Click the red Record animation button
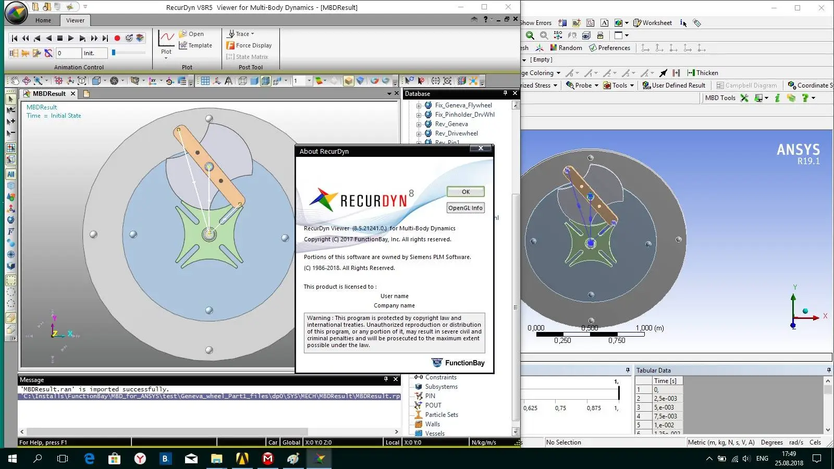This screenshot has width=834, height=469. click(x=117, y=38)
